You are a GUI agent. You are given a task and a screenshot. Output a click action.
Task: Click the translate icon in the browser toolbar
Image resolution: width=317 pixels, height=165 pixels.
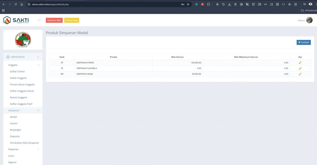point(247,4)
